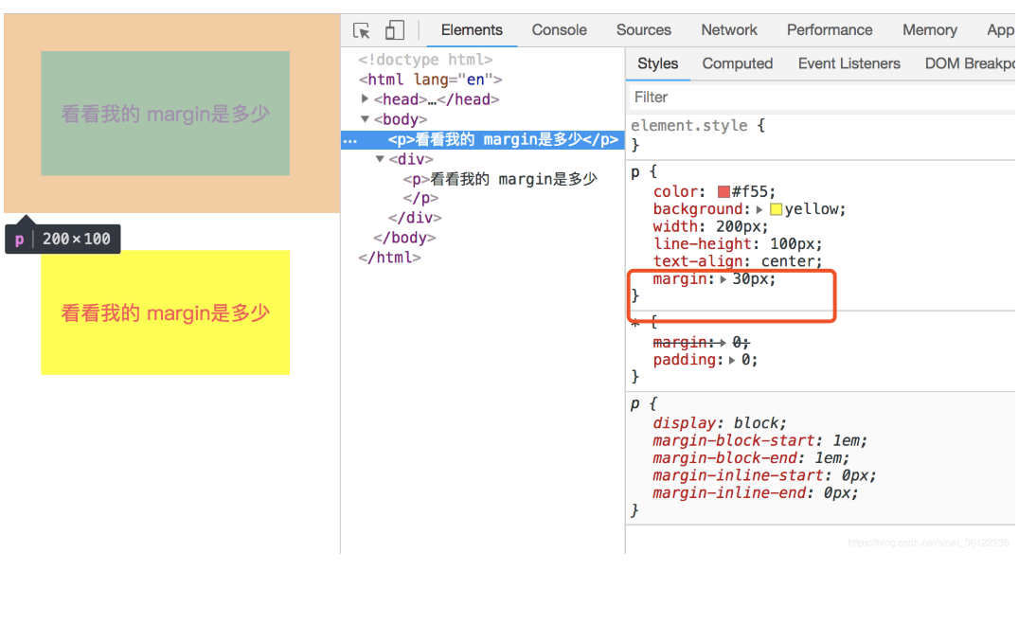The height and width of the screenshot is (624, 1036).
Task: Select the nested p inside div
Action: (x=500, y=179)
